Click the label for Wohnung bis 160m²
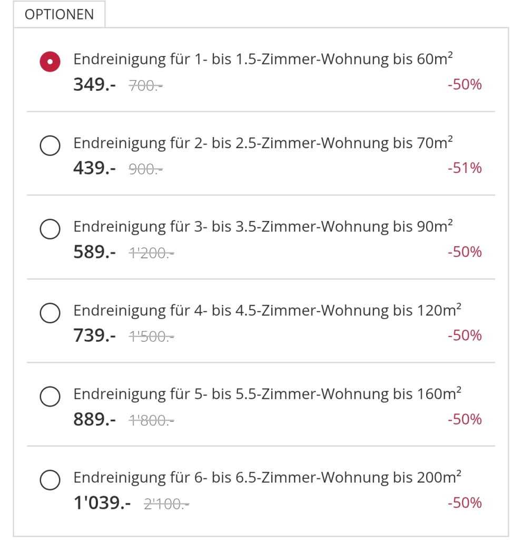Viewport: 522px width, 540px height. coord(267,393)
